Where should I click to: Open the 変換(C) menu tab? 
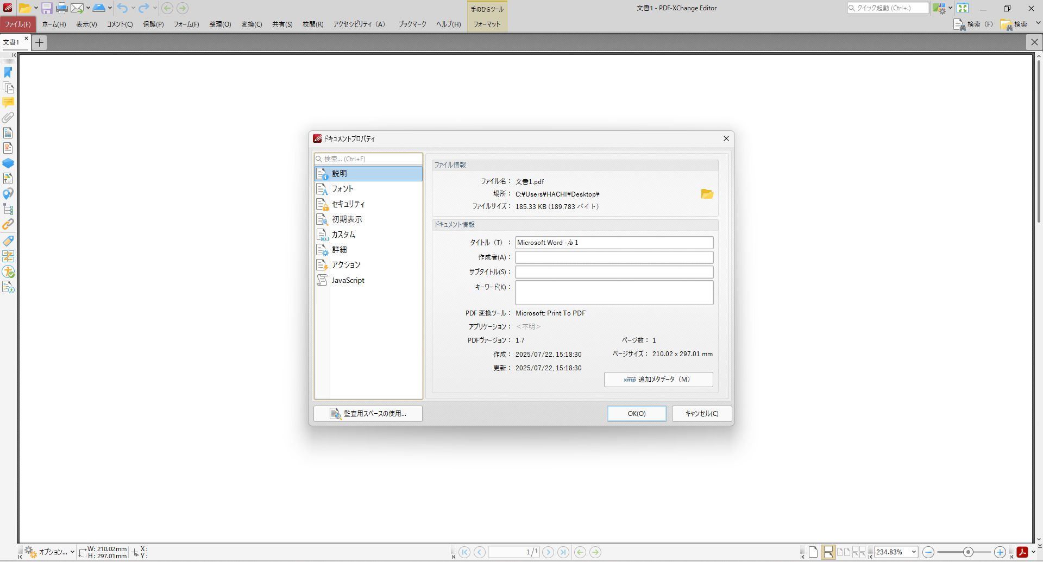(252, 24)
